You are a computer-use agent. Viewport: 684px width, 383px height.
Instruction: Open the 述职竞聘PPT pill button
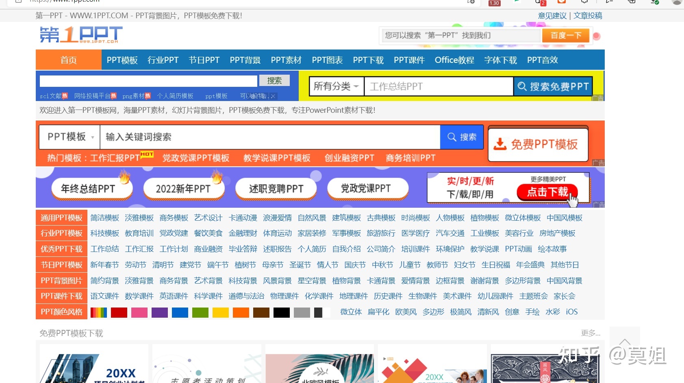(x=276, y=189)
